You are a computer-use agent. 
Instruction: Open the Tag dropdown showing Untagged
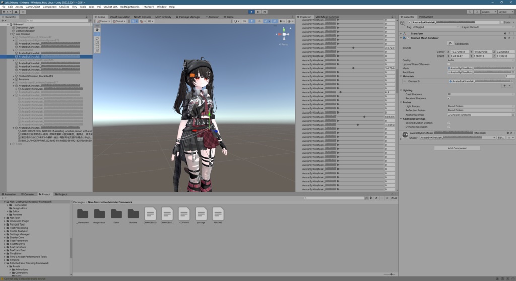coord(435,27)
